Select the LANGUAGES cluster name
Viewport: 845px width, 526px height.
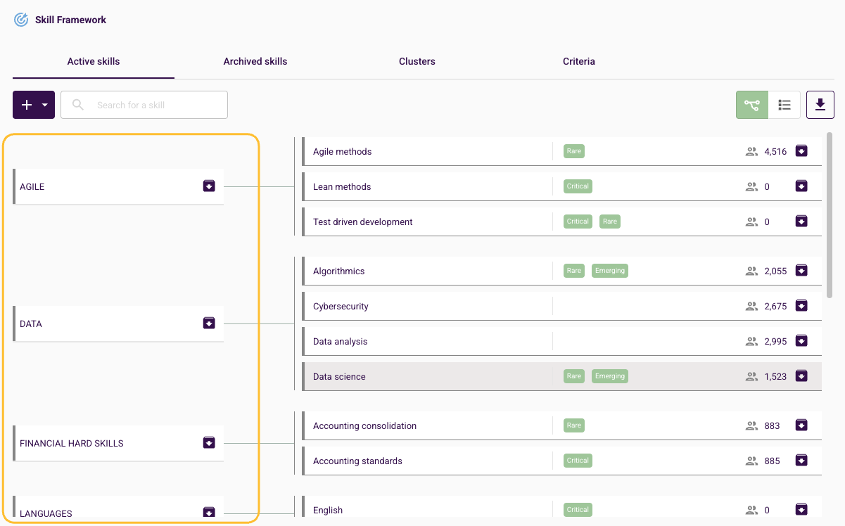point(46,513)
